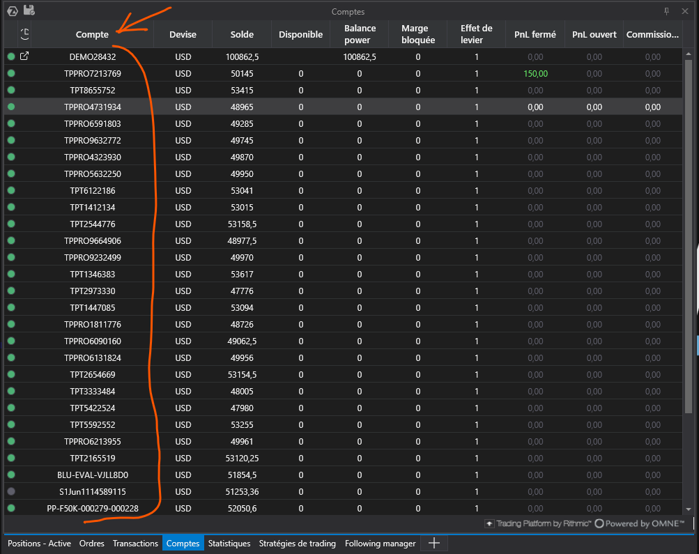Select account TPT2654669
This screenshot has height=554, width=699.
pyautogui.click(x=344, y=374)
